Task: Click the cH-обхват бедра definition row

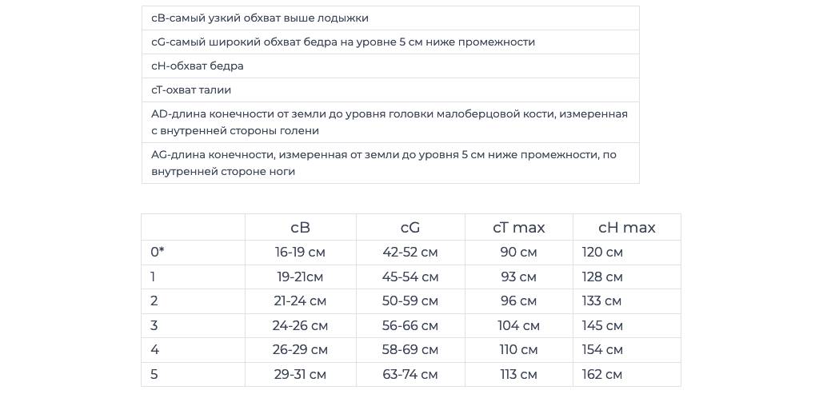Action: (390, 66)
